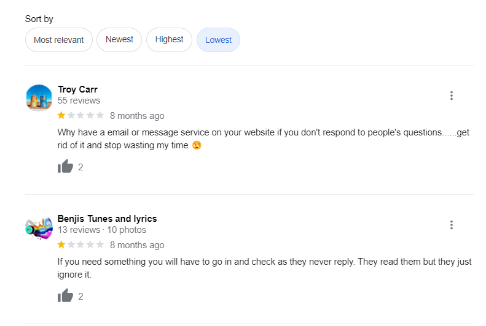The image size is (486, 326).
Task: Click the crying emoji in Troy's review
Action: click(197, 146)
